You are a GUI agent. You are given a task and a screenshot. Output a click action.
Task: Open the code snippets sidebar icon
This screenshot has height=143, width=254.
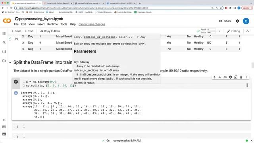[4, 120]
